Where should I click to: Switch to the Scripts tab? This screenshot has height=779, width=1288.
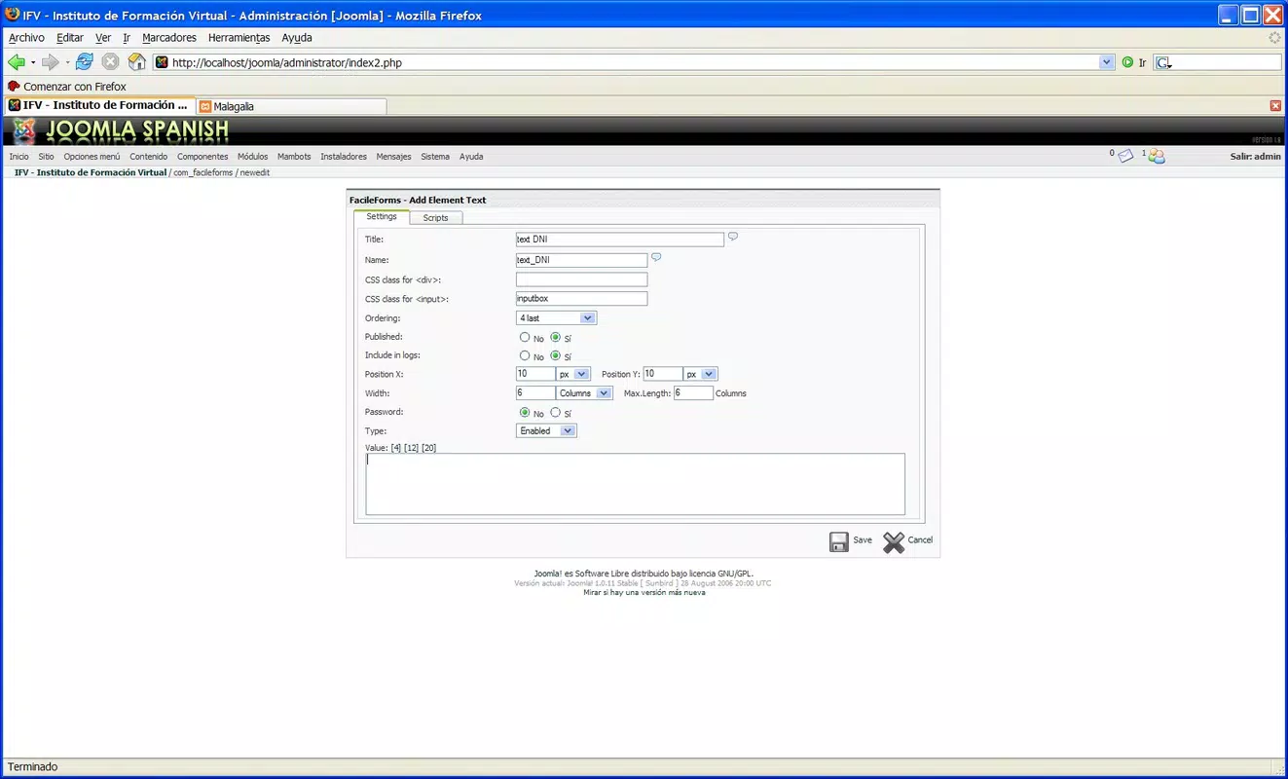[435, 217]
